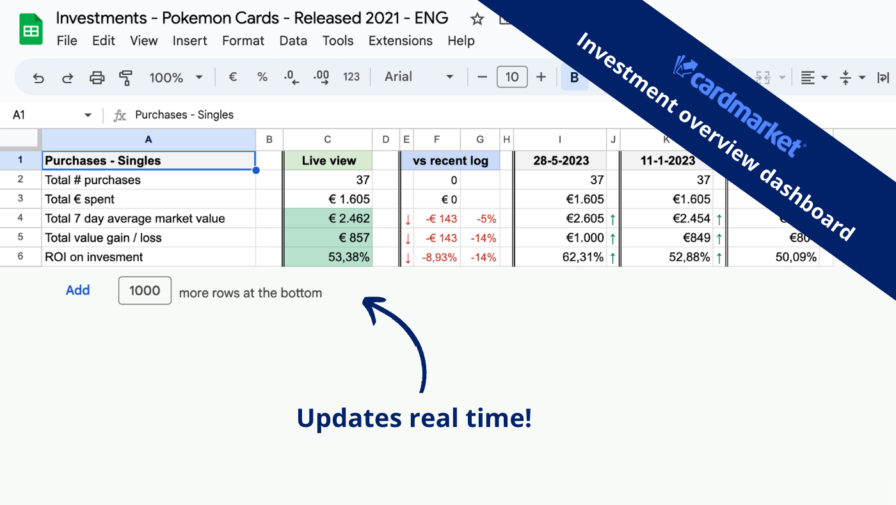Viewport: 896px width, 505px height.
Task: Select the green Live view header cell
Action: click(x=328, y=160)
